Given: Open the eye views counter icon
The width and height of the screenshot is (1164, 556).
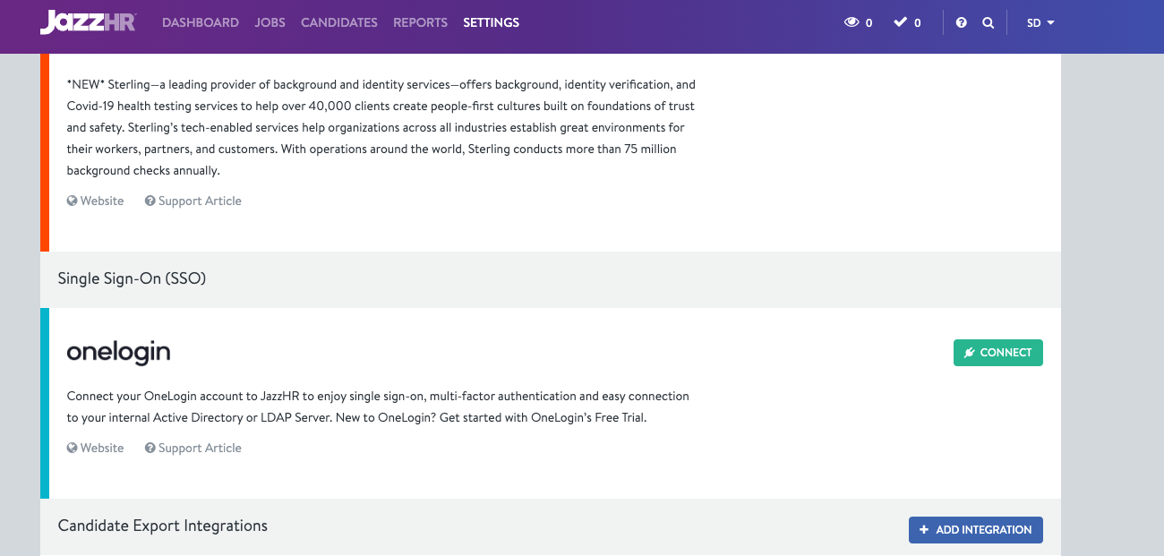Looking at the screenshot, I should 852,23.
